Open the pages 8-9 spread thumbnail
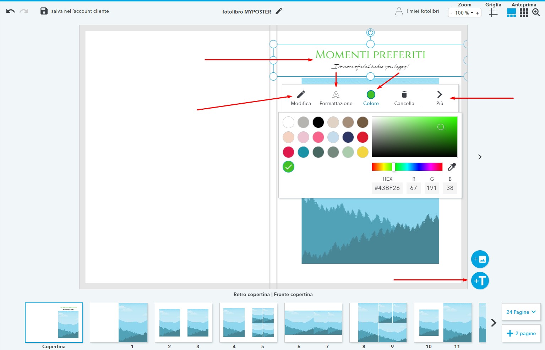Screen dimensions: 545x350 pyautogui.click(x=378, y=323)
